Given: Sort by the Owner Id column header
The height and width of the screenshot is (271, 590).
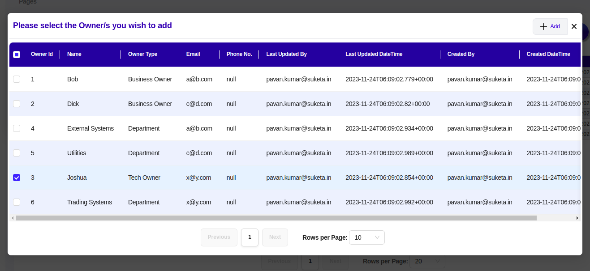Looking at the screenshot, I should pos(42,54).
